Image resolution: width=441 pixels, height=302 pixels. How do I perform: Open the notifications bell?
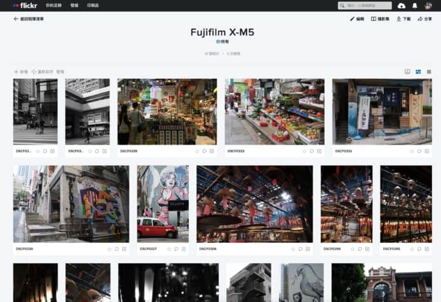(x=415, y=5)
